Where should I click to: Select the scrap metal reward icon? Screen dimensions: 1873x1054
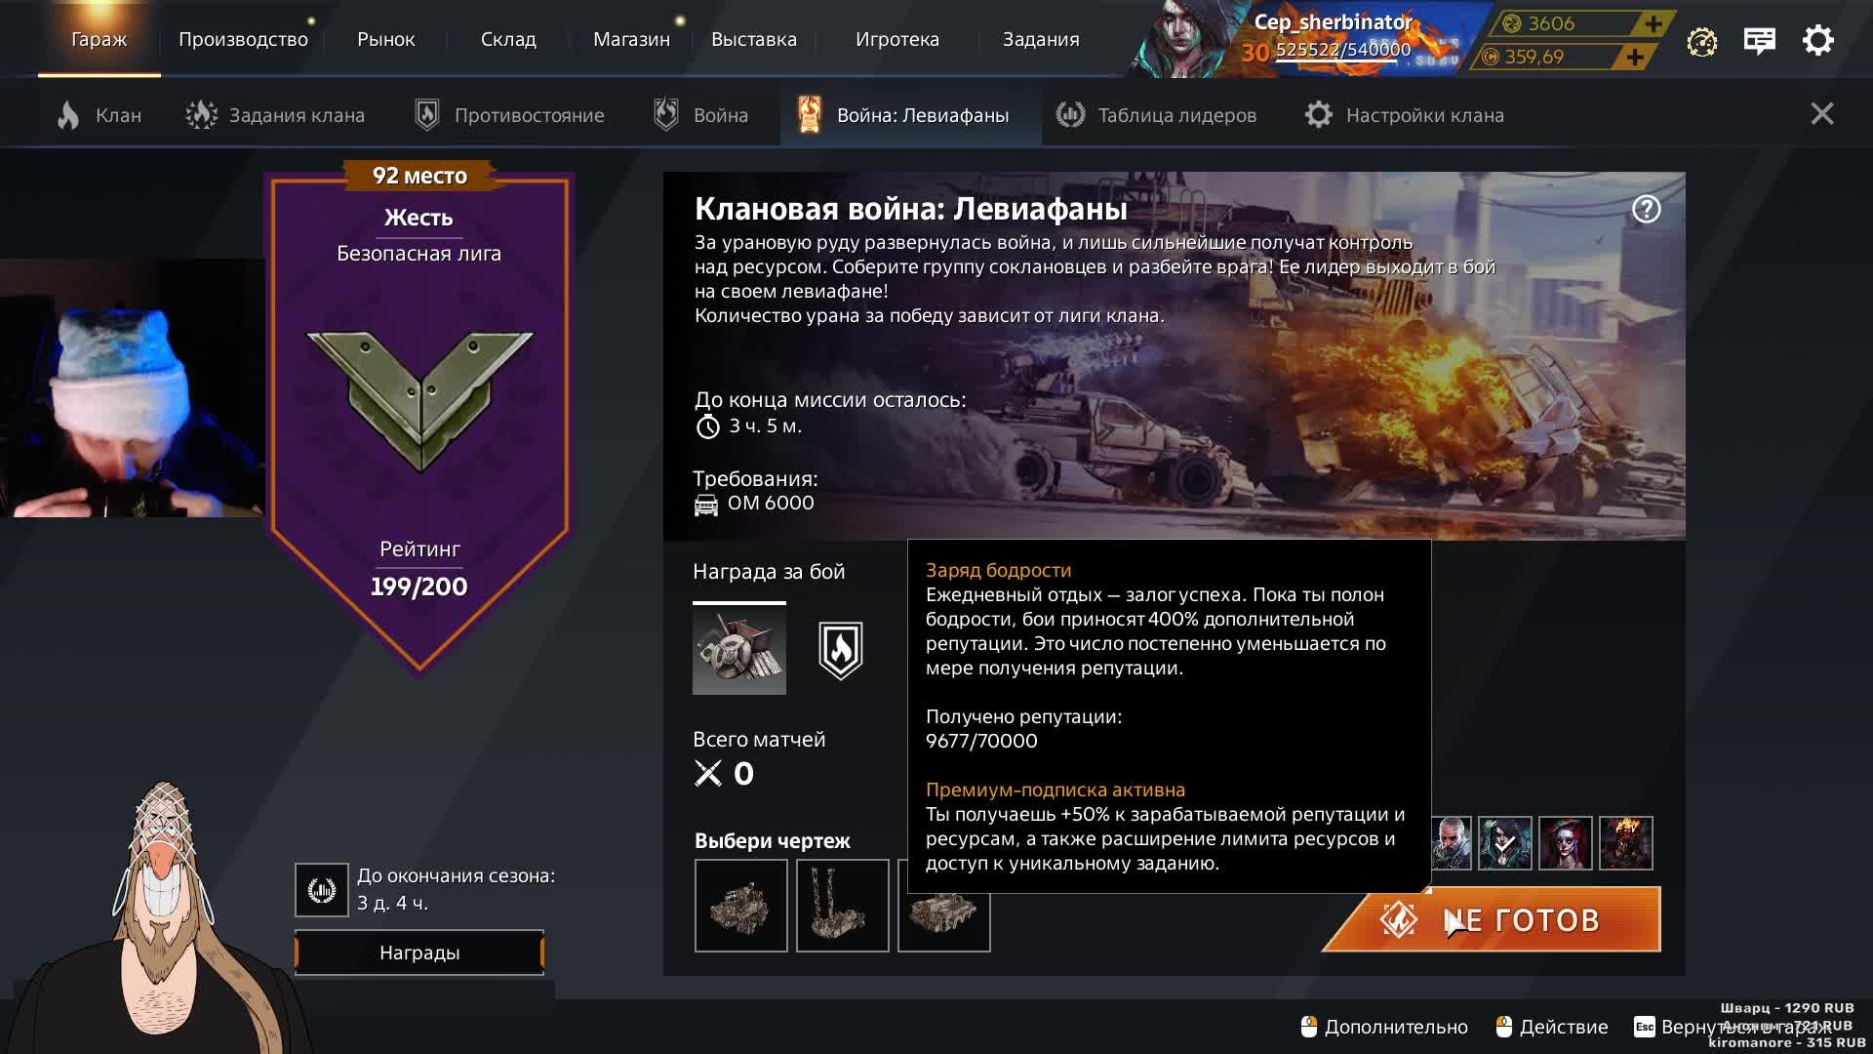coord(739,650)
